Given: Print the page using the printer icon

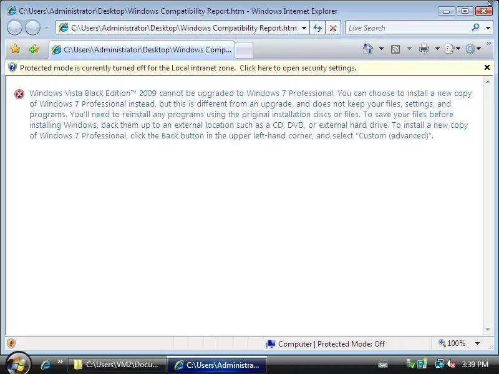Looking at the screenshot, I should tap(424, 49).
